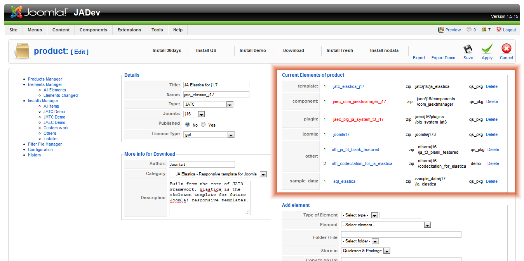This screenshot has height=261, width=524.
Task: Click the Install Demo button
Action: coord(252,50)
